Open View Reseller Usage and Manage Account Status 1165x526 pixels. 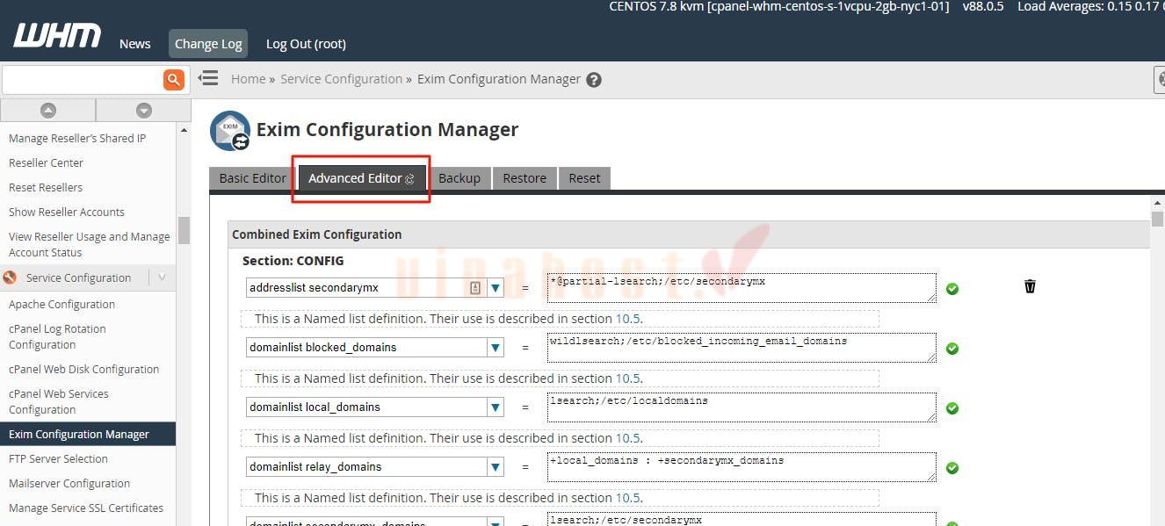[89, 244]
